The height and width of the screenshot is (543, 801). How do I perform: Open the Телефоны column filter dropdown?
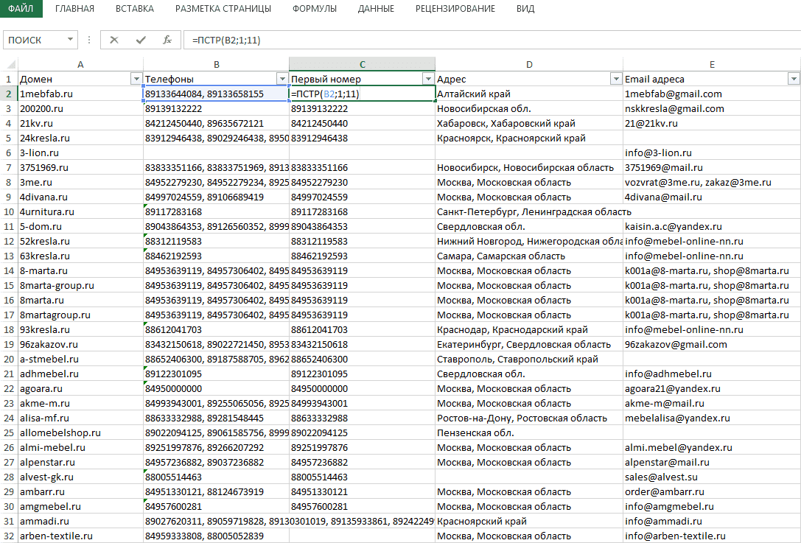[x=282, y=79]
